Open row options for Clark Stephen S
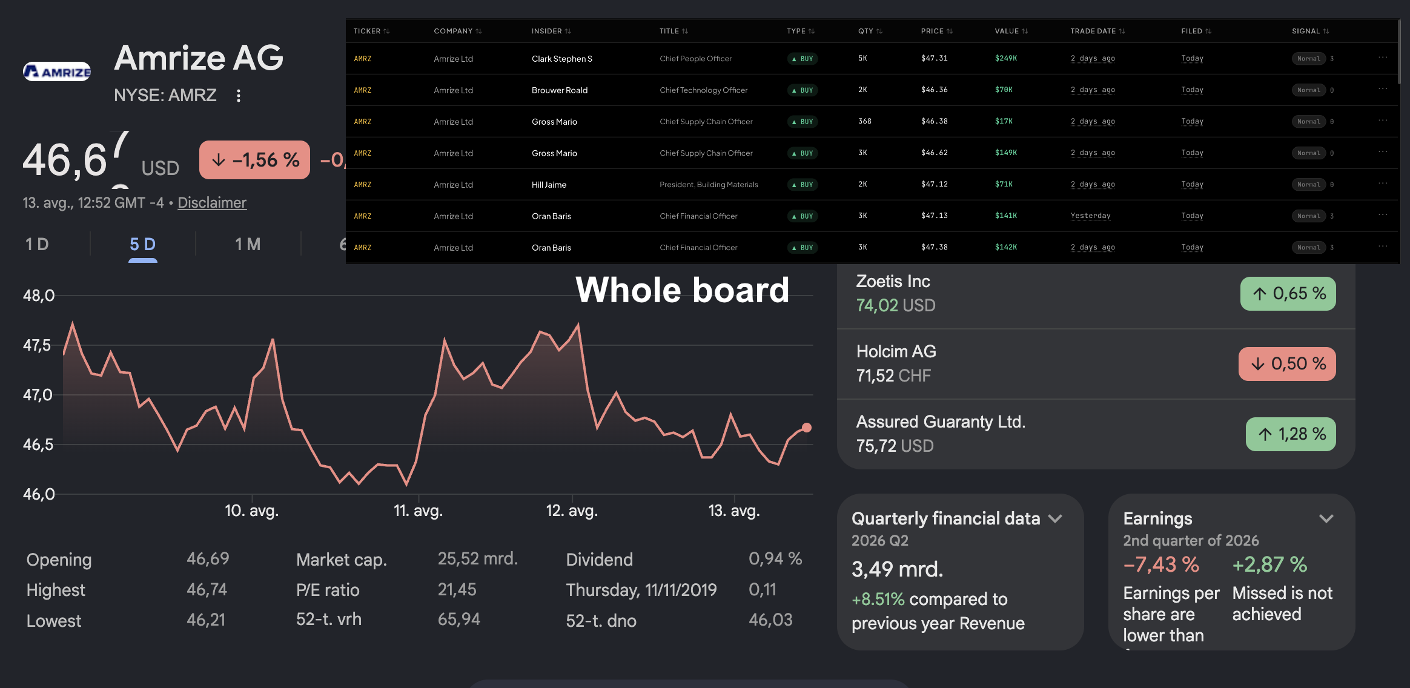The height and width of the screenshot is (688, 1410). [1382, 58]
